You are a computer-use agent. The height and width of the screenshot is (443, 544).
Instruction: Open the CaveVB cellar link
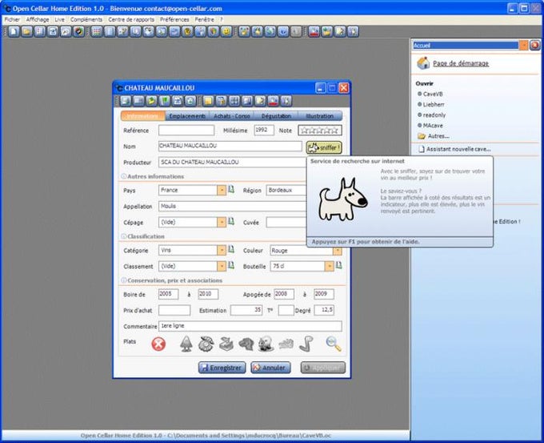[x=433, y=94]
